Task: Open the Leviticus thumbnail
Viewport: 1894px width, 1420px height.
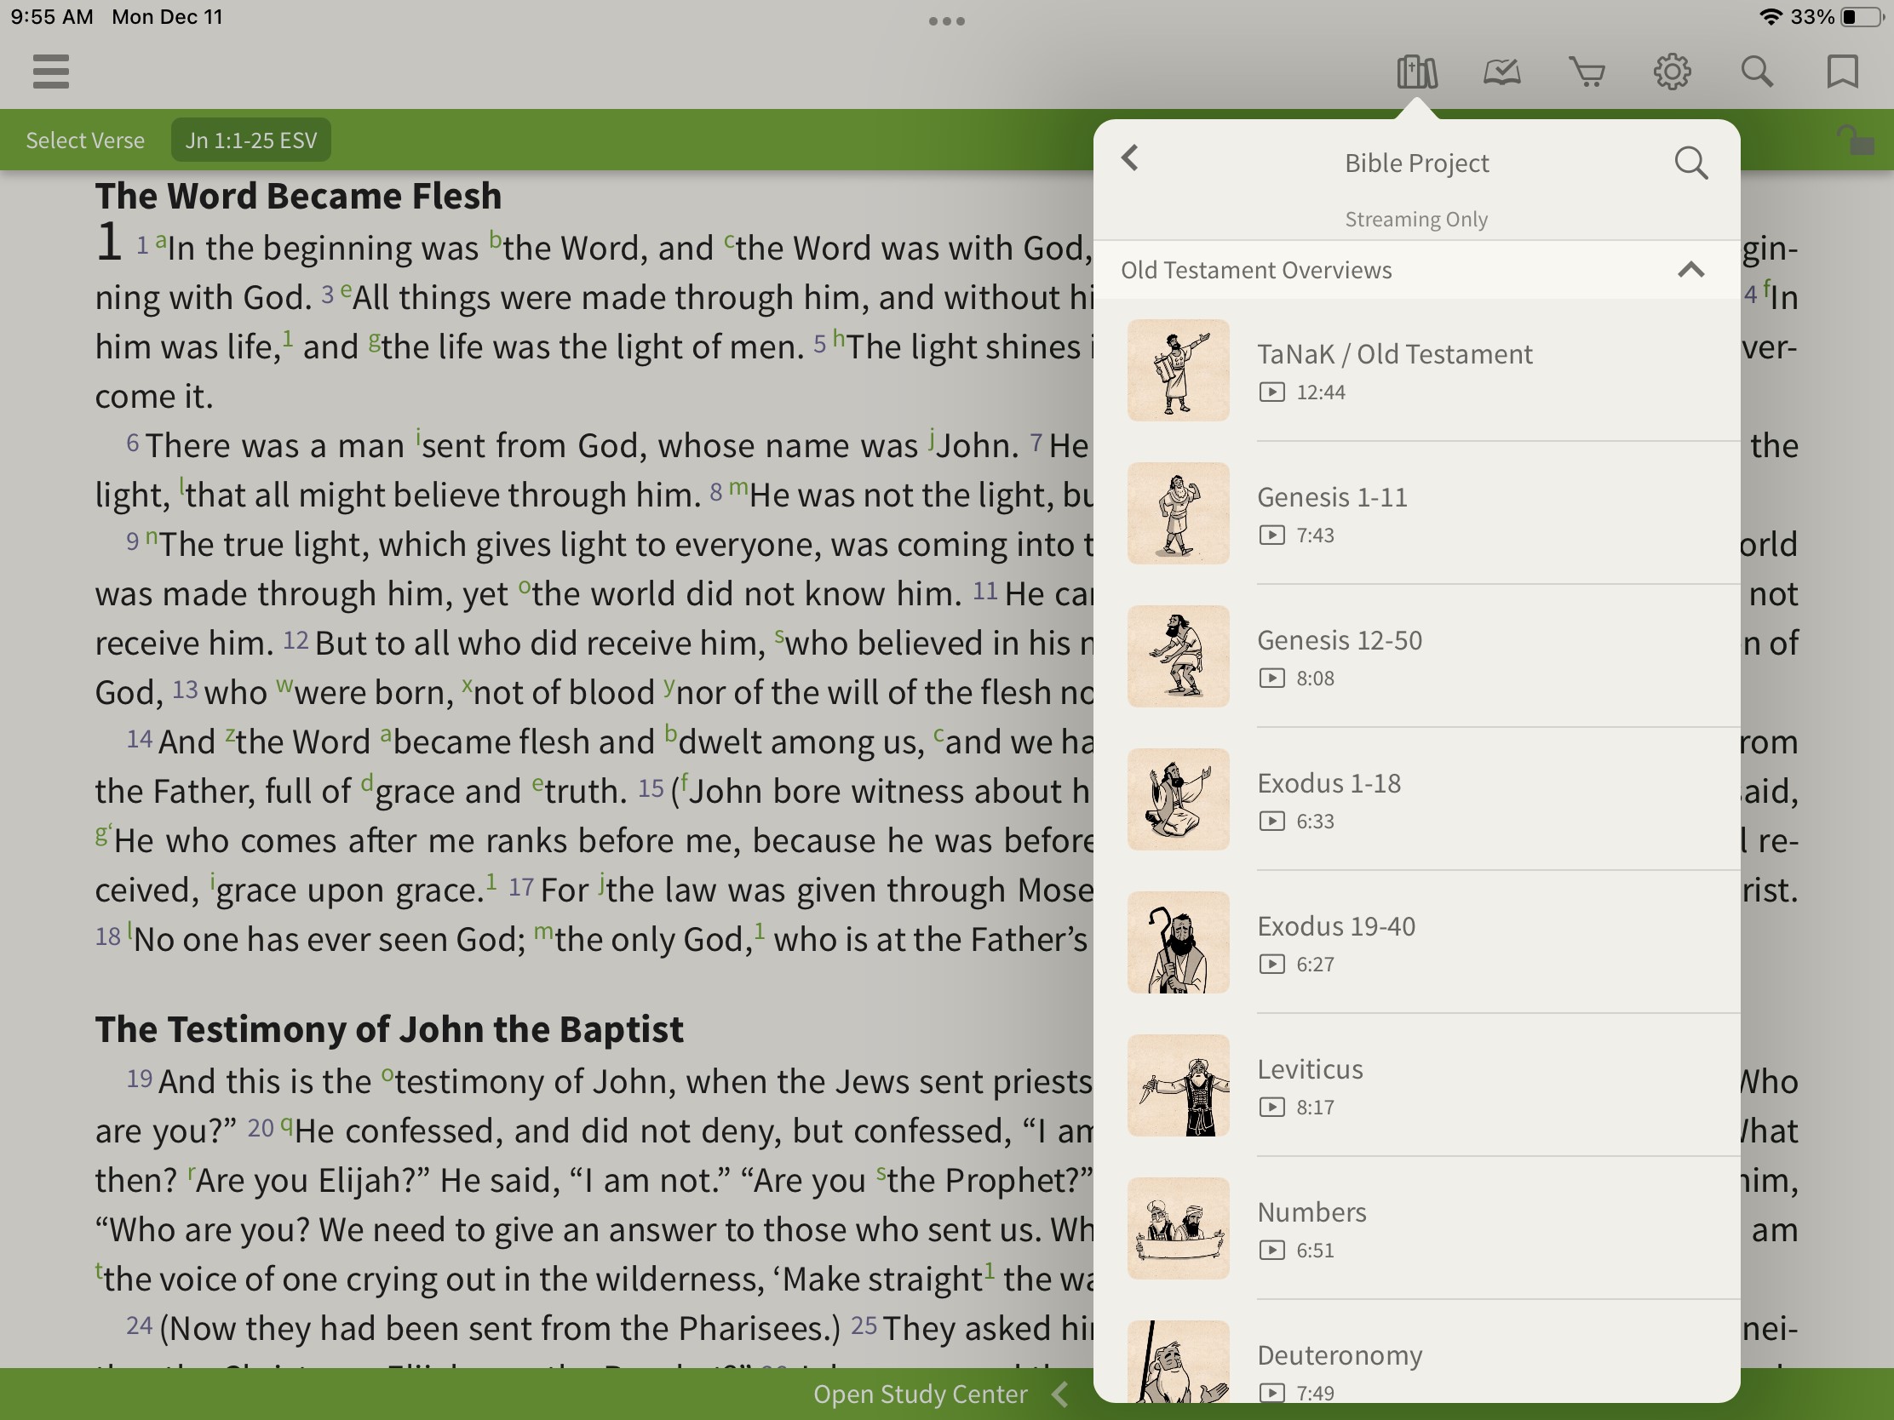Action: coord(1178,1085)
